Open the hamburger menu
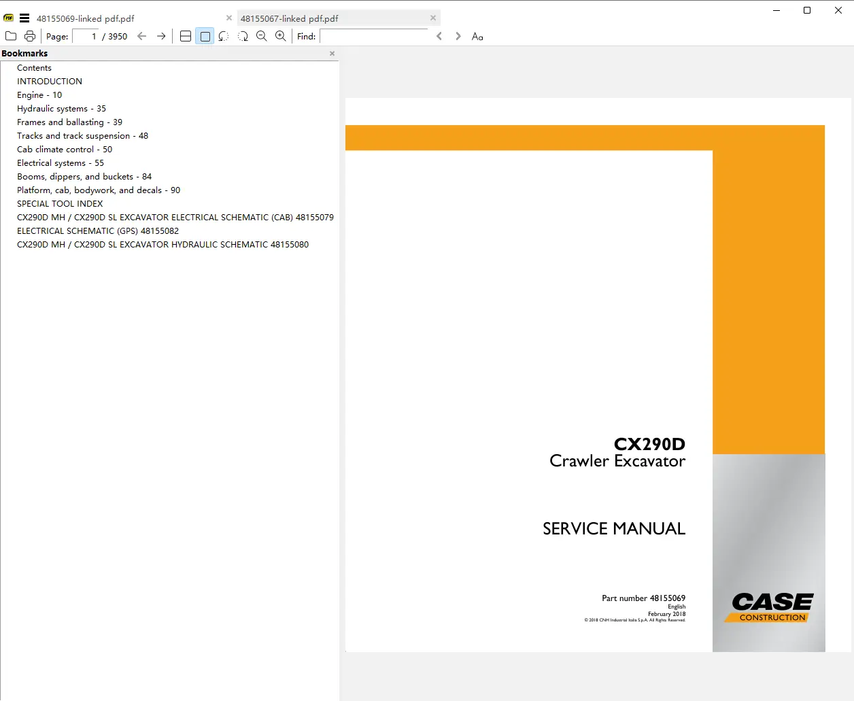This screenshot has height=701, width=854. (x=24, y=18)
